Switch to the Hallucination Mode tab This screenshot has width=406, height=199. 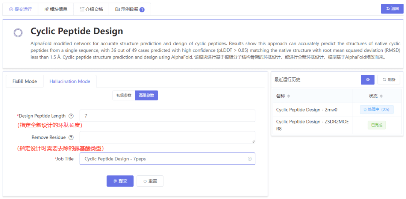tap(70, 81)
